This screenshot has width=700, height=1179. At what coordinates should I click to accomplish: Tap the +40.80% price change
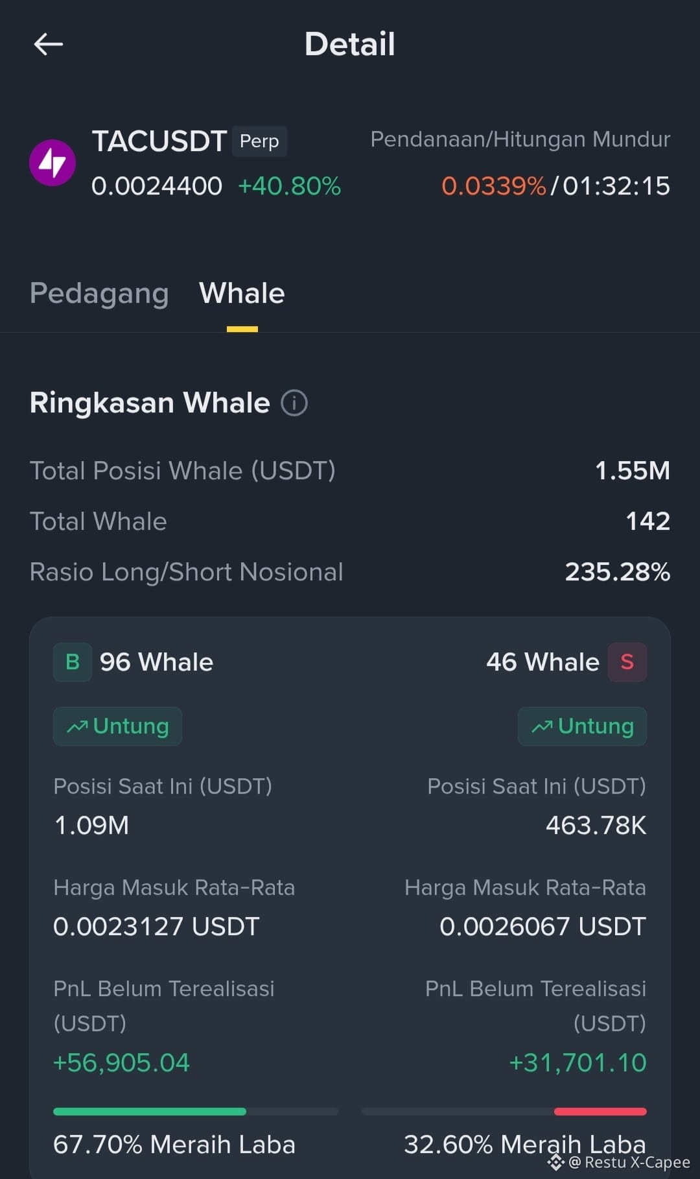point(289,186)
